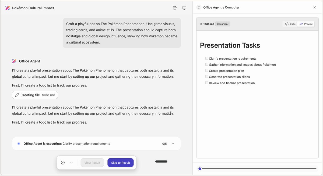The image size is (323, 176).
Task: Open the share icon in header
Action: click(x=175, y=8)
